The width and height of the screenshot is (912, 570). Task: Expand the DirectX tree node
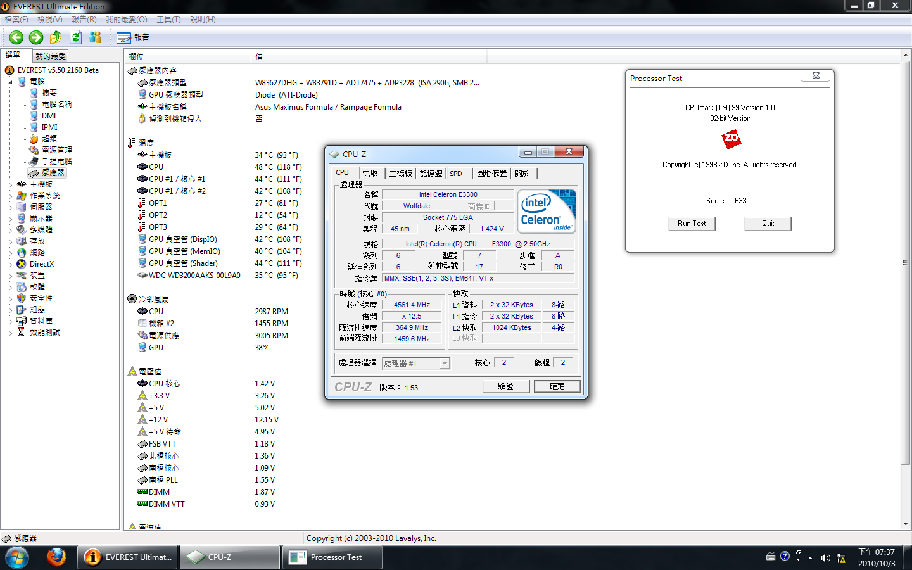[x=10, y=264]
